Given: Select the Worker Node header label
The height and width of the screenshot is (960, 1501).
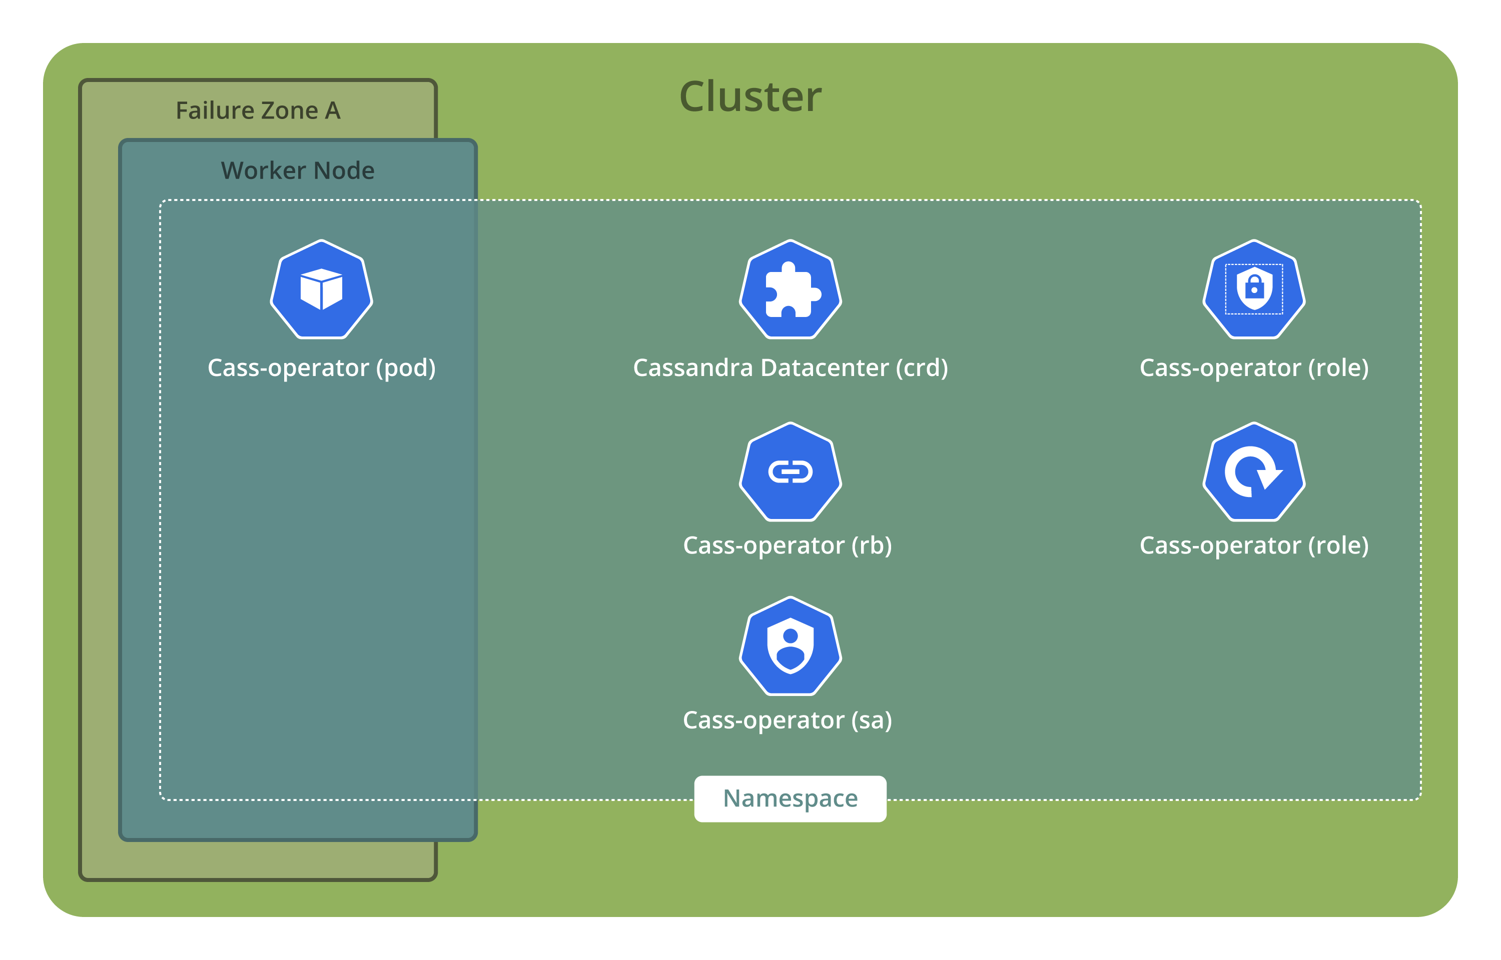Looking at the screenshot, I should [x=298, y=169].
